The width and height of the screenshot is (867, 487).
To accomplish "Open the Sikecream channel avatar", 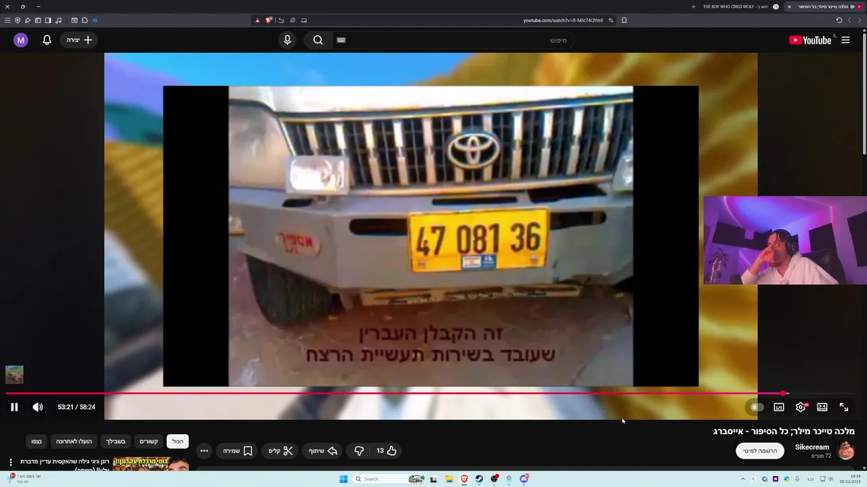I will click(847, 450).
